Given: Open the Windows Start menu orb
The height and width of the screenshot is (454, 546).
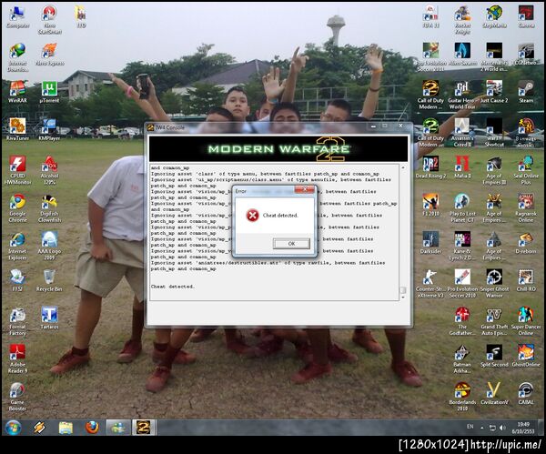Looking at the screenshot, I should [x=13, y=428].
